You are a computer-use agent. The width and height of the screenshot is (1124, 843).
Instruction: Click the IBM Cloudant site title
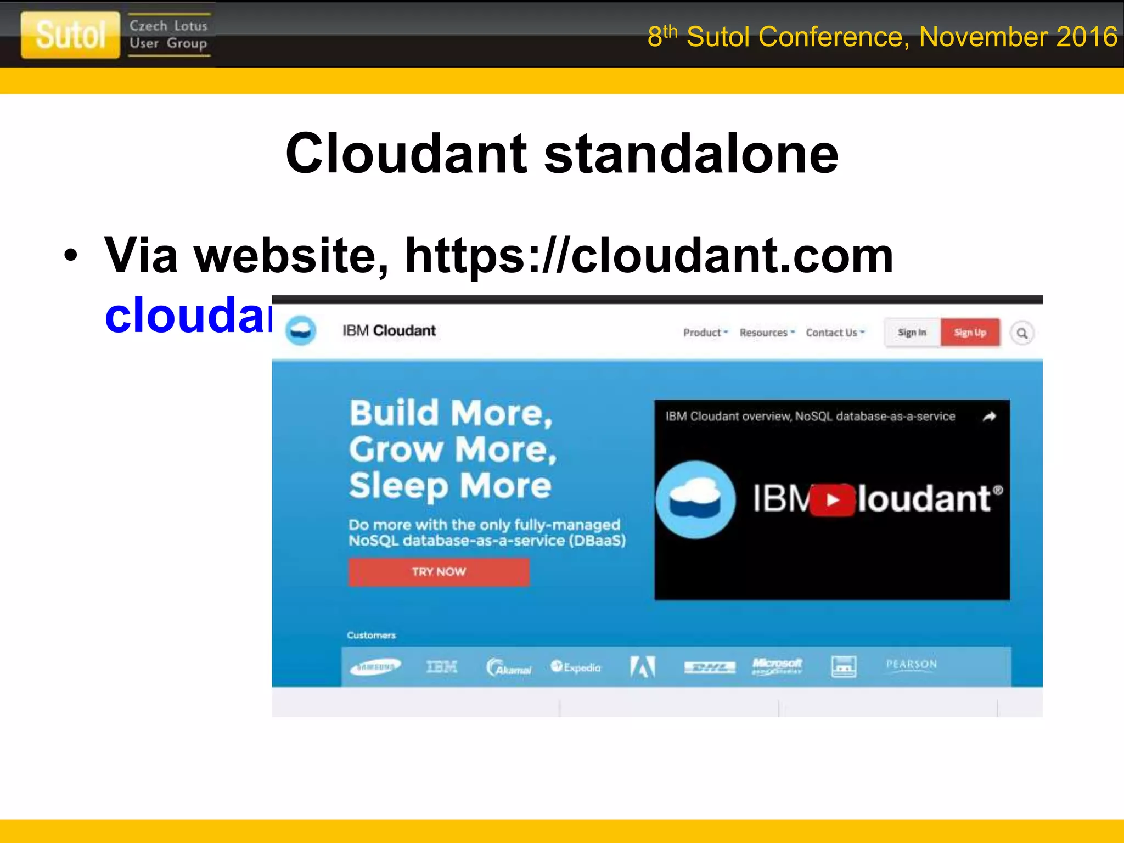[x=389, y=331]
